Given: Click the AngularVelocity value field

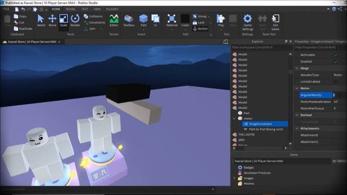Looking at the screenshot, I should coord(340,95).
